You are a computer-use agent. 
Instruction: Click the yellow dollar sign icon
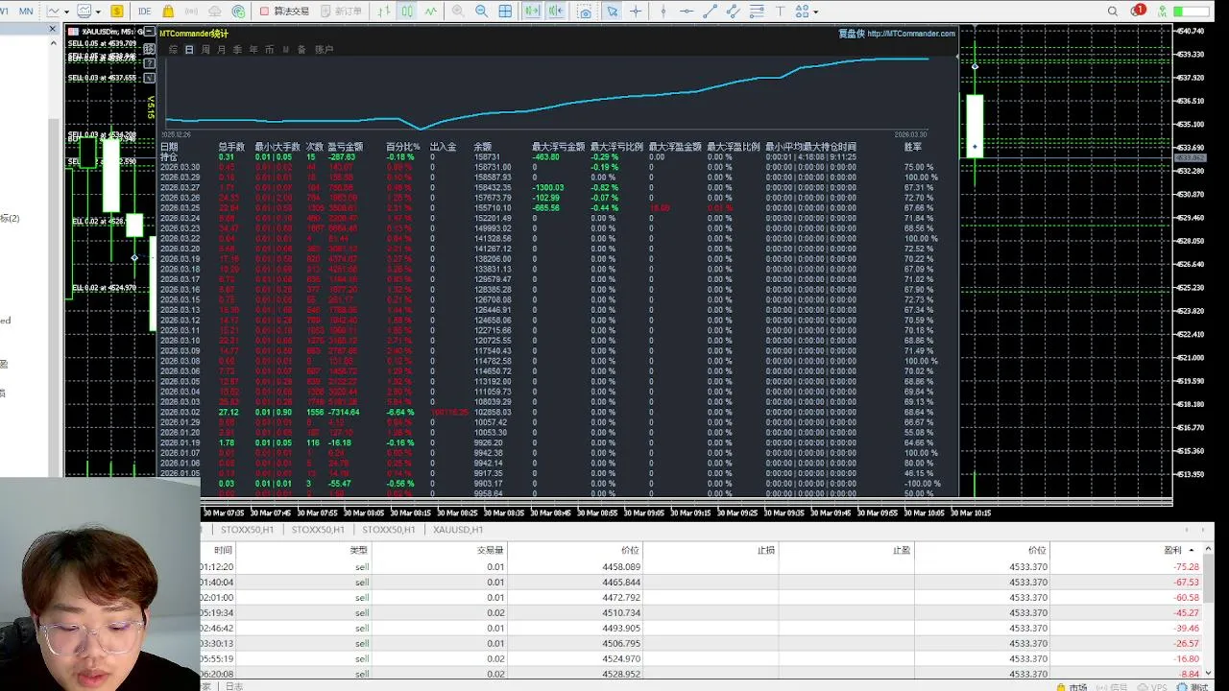tap(117, 12)
